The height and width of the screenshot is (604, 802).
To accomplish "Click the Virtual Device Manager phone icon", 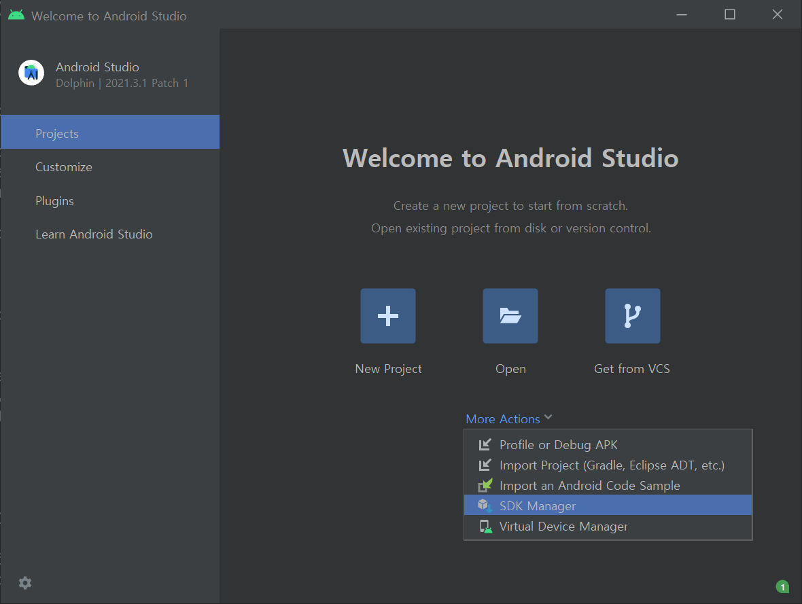I will [485, 527].
